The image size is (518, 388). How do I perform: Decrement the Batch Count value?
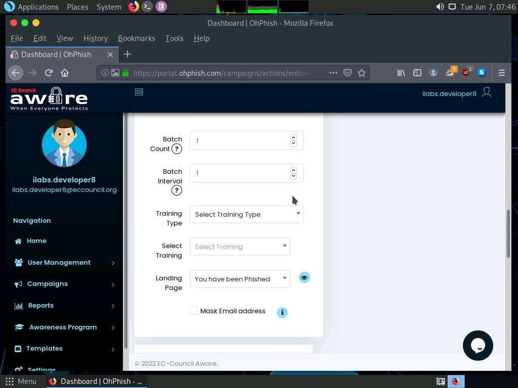coord(293,143)
